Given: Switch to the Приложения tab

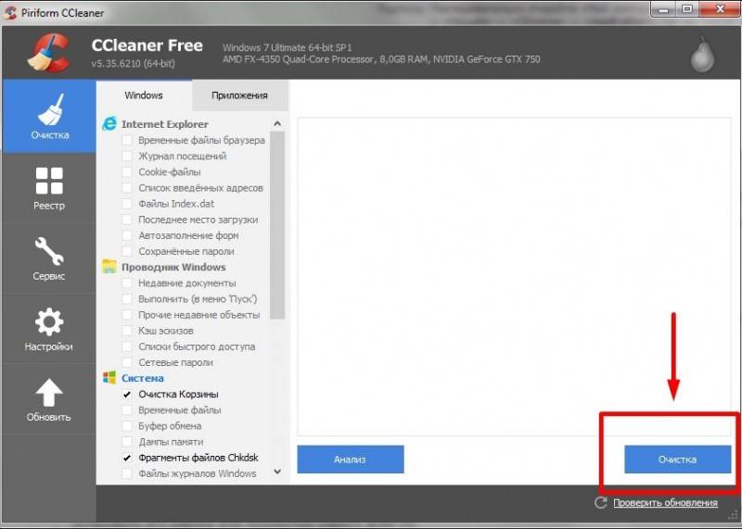Looking at the screenshot, I should tap(240, 95).
